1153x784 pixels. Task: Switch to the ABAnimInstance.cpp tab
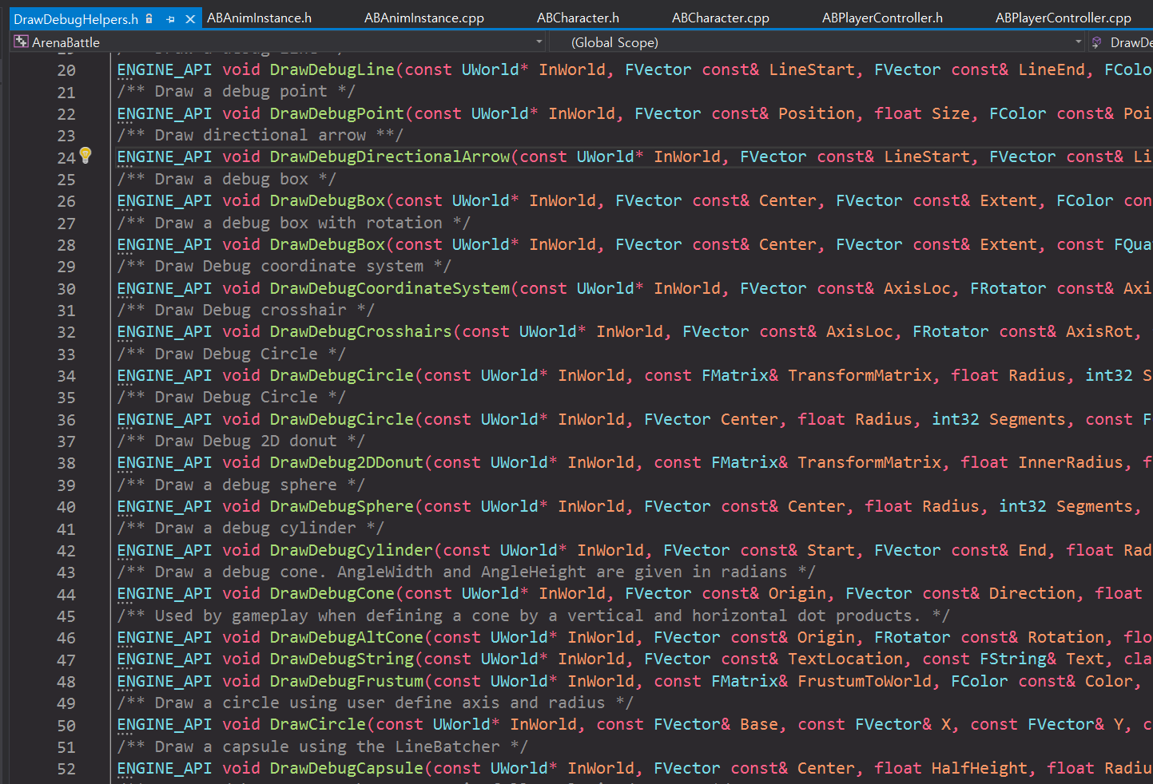(423, 18)
